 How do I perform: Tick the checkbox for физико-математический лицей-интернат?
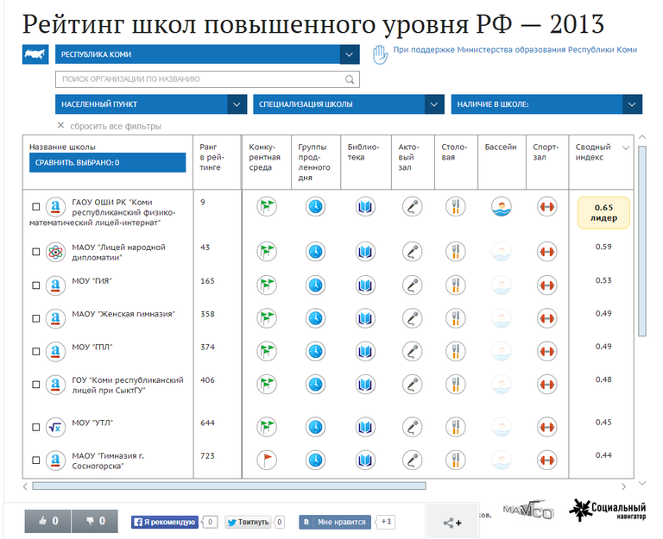coord(36,207)
